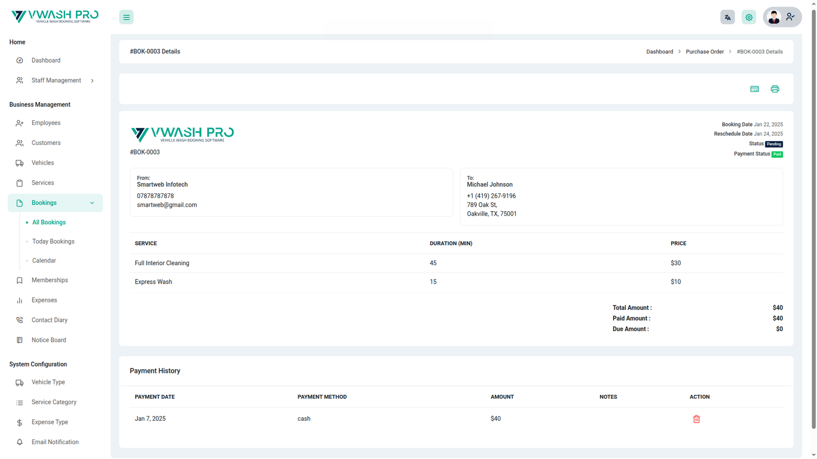
Task: Click the print invoice icon
Action: pyautogui.click(x=775, y=89)
